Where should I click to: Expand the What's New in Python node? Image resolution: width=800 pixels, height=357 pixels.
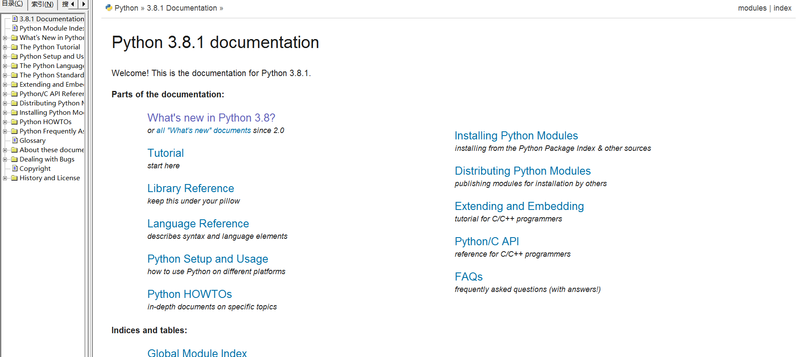click(5, 38)
